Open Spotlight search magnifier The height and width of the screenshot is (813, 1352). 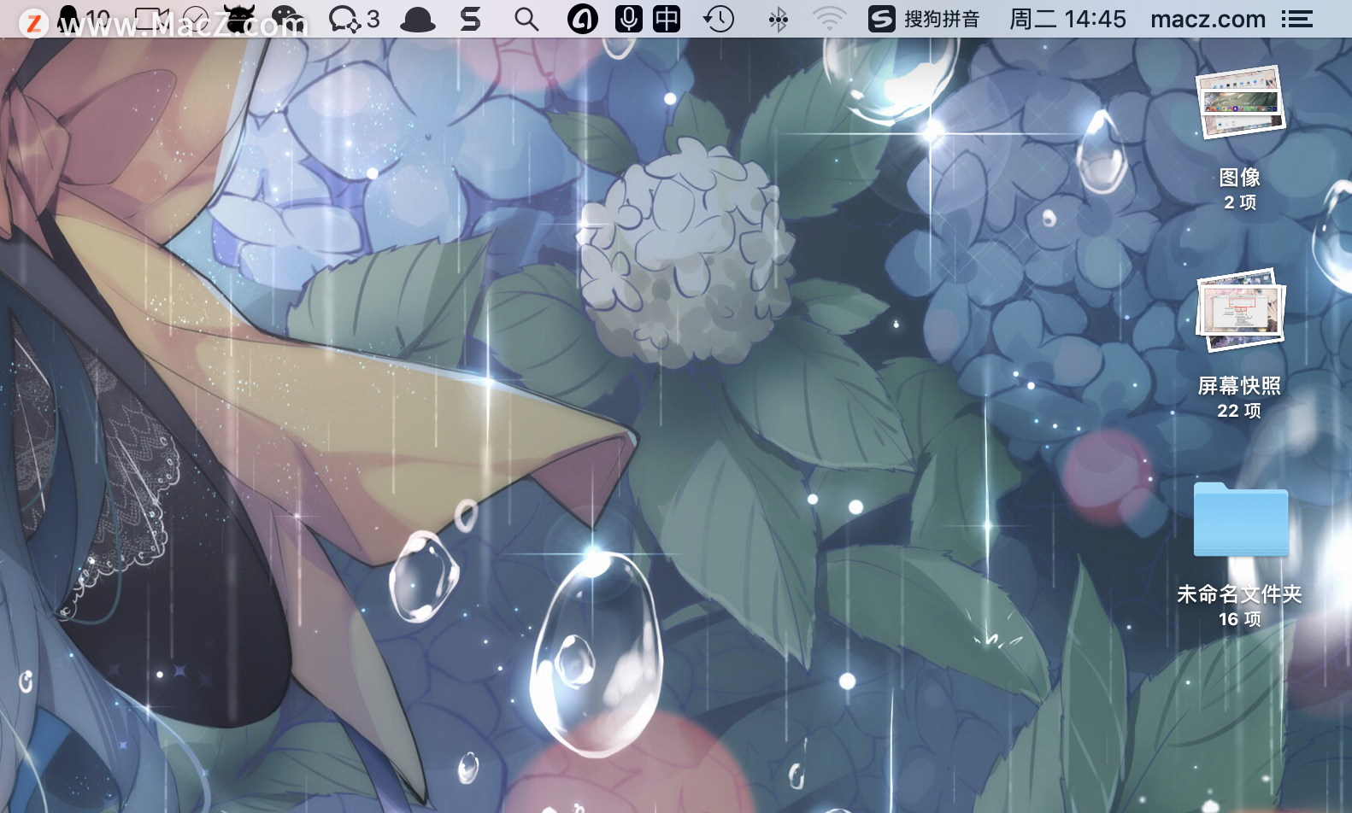pos(526,19)
